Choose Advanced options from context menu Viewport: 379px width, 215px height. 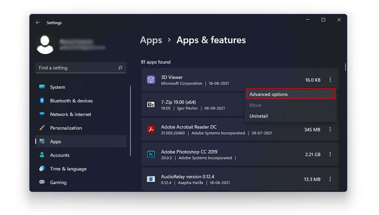click(x=291, y=94)
